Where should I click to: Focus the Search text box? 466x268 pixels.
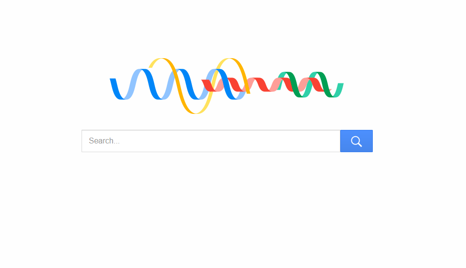[211, 141]
